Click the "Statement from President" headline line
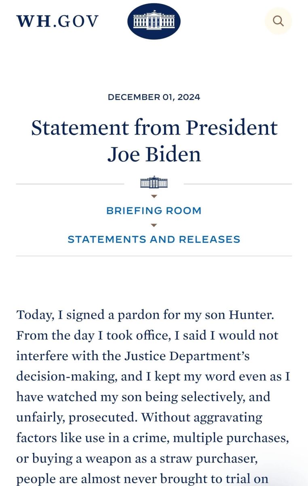Image resolution: width=308 pixels, height=486 pixels. pyautogui.click(x=154, y=128)
